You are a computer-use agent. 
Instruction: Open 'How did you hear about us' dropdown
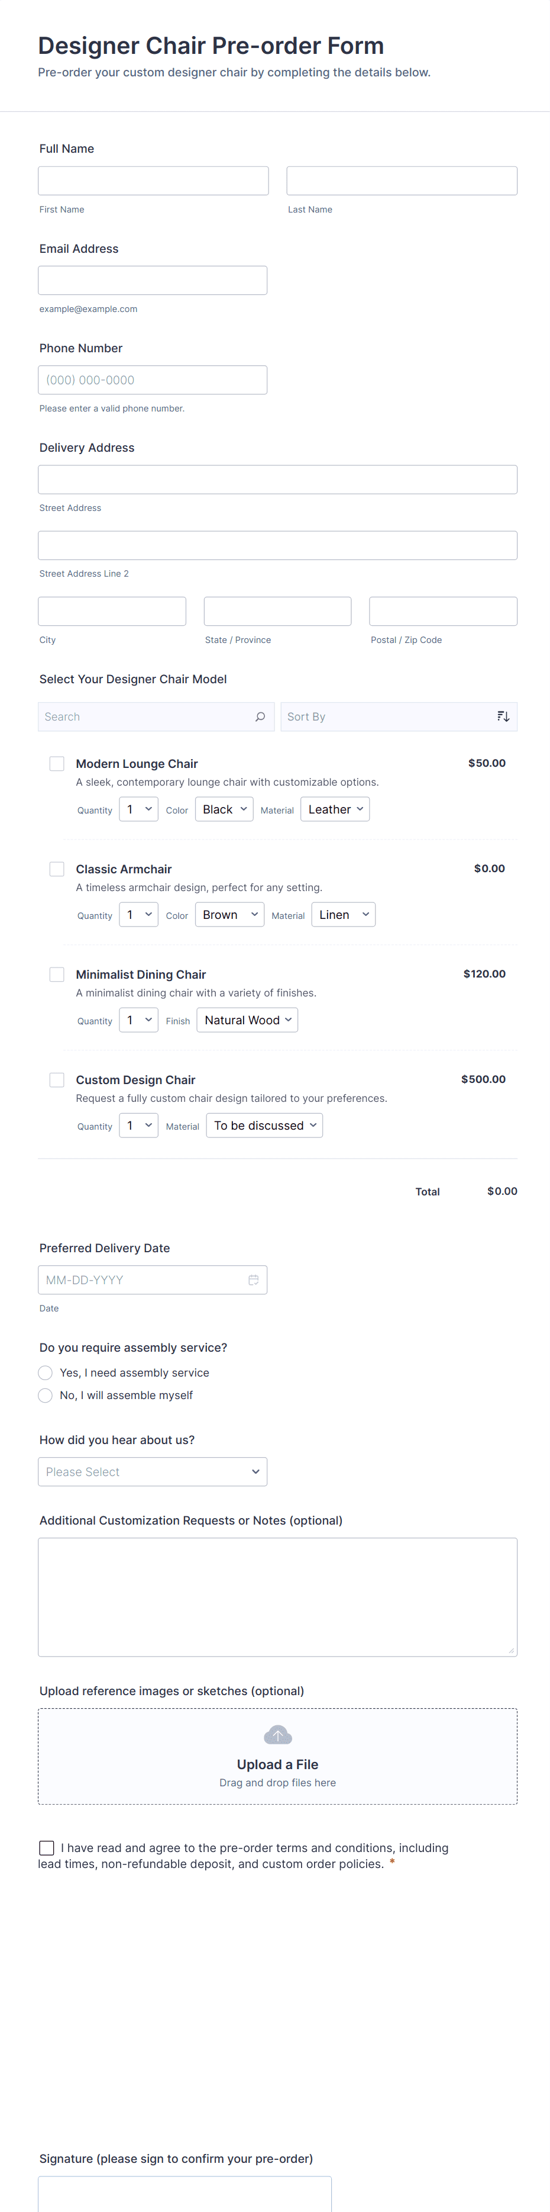153,1472
